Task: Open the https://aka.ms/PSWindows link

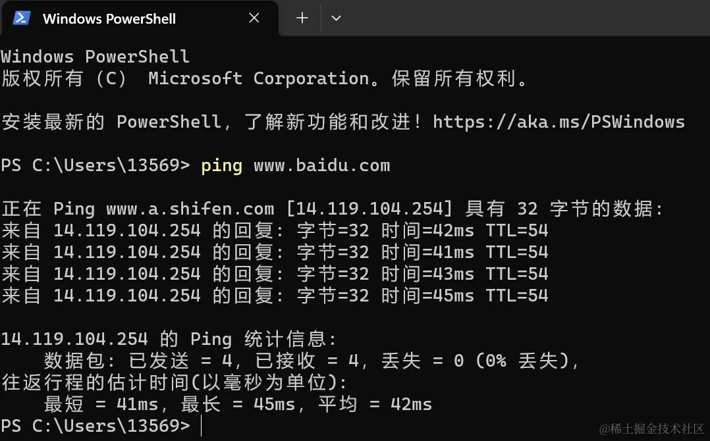Action: [559, 122]
